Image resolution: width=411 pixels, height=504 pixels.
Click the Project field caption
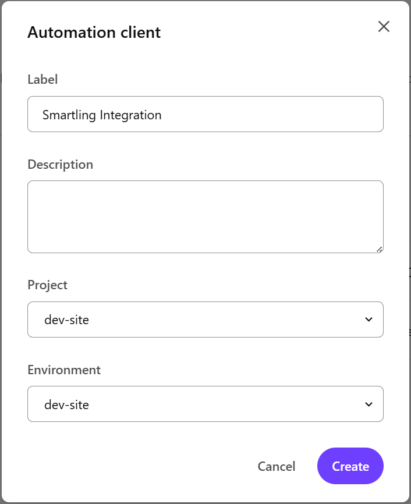pos(47,285)
